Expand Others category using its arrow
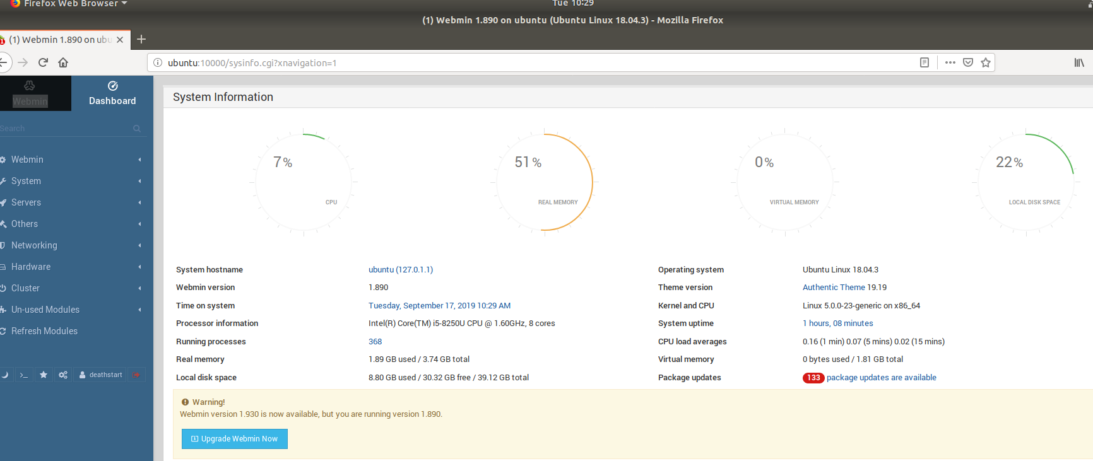Screen dimensions: 1093x461 (139, 224)
